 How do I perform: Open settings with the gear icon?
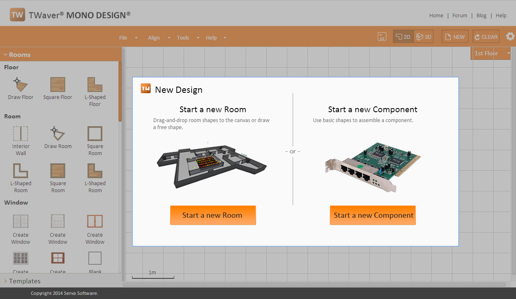(510, 37)
